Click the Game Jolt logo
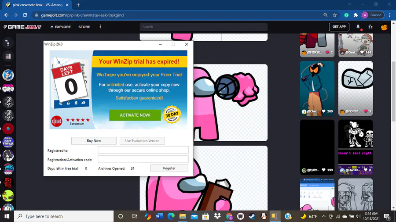This screenshot has width=396, height=222. [22, 27]
